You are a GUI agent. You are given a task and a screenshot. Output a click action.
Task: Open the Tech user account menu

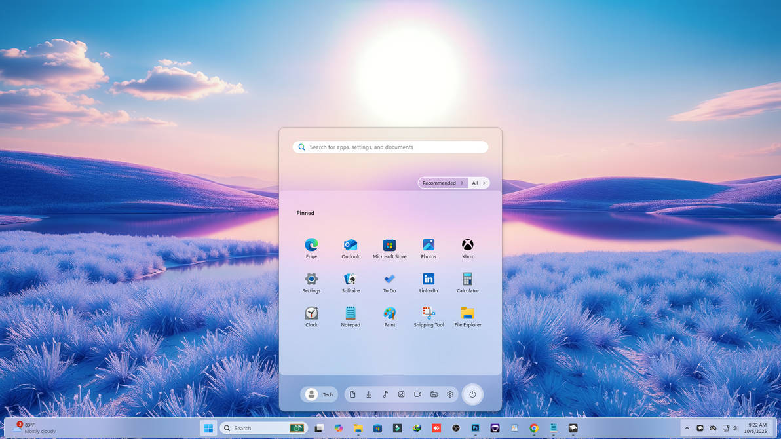pos(319,394)
